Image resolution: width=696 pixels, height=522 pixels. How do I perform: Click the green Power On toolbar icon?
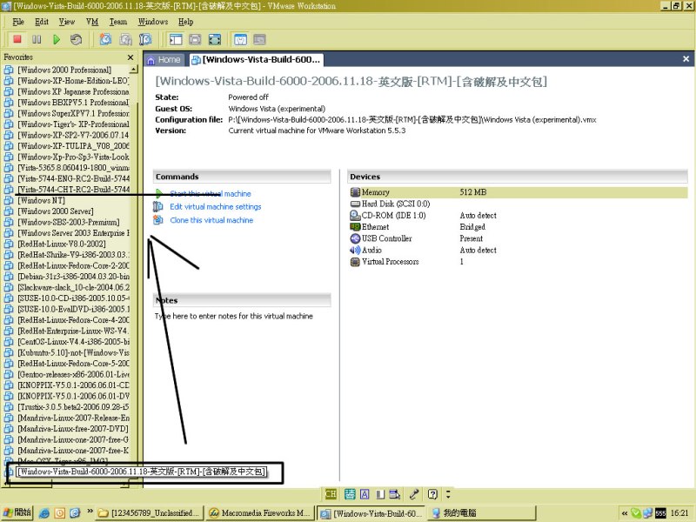pos(57,39)
